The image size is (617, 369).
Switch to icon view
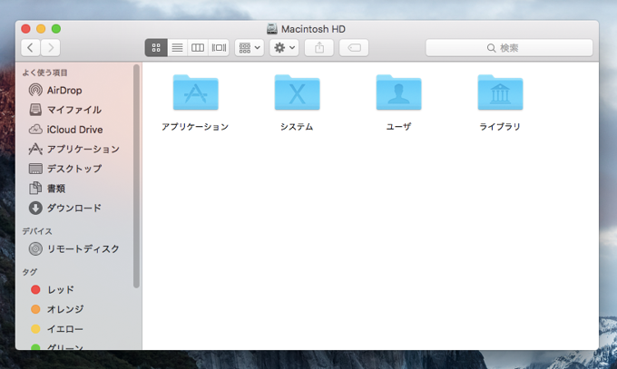156,48
